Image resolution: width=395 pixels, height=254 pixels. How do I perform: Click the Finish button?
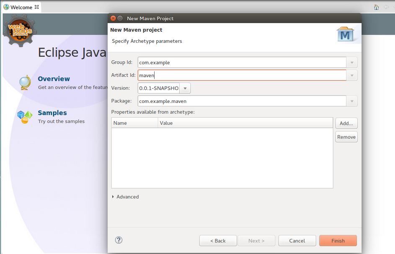[x=338, y=241]
